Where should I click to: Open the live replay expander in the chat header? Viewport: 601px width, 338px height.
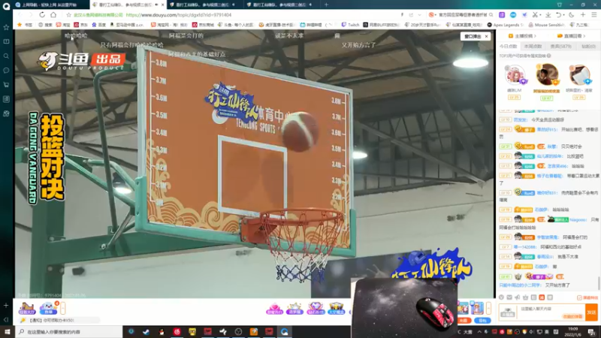571,35
